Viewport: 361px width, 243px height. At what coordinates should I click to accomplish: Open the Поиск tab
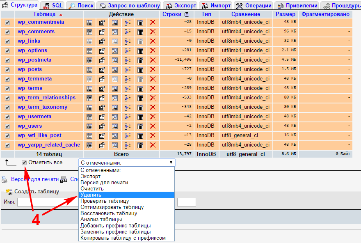pos(81,5)
